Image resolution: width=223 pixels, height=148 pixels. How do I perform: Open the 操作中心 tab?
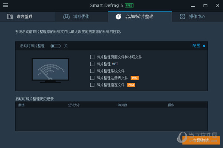point(197,16)
